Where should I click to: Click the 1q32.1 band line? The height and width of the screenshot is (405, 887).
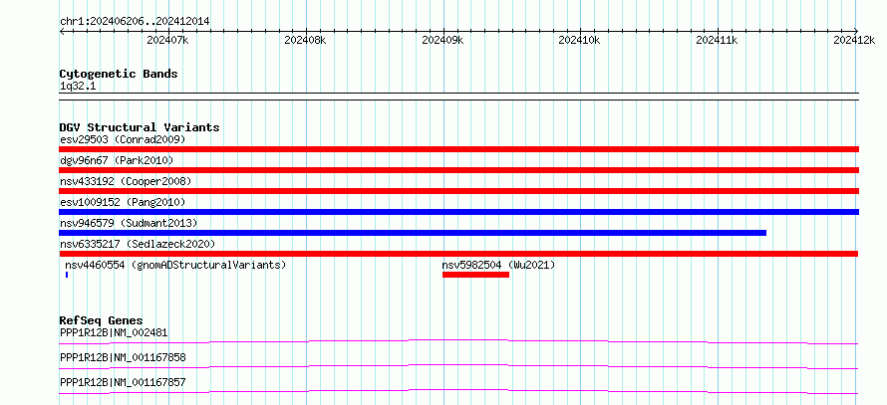click(458, 97)
